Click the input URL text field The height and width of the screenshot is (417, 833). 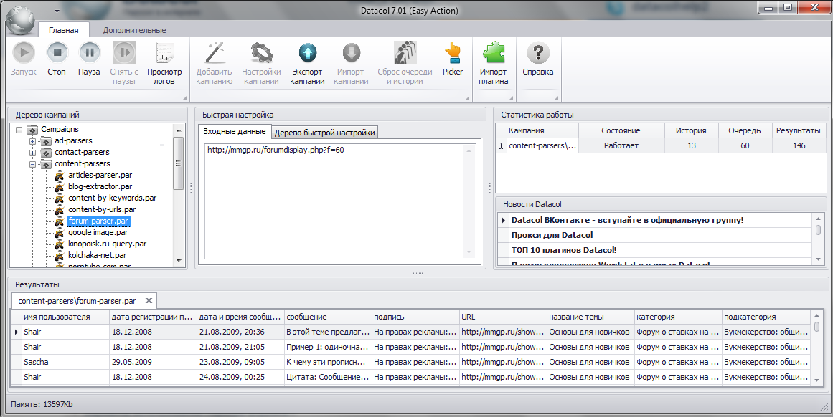coord(339,202)
